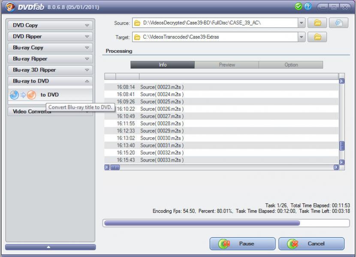Click the Task Time Left 00:03:18 status
Image resolution: width=356 pixels, height=257 pixels.
324,211
